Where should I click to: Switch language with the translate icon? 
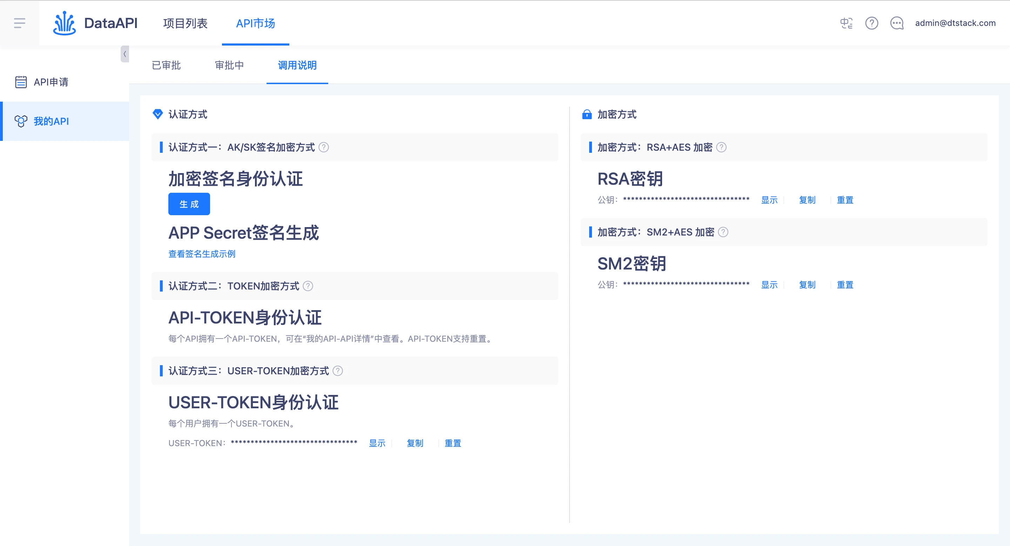point(846,23)
